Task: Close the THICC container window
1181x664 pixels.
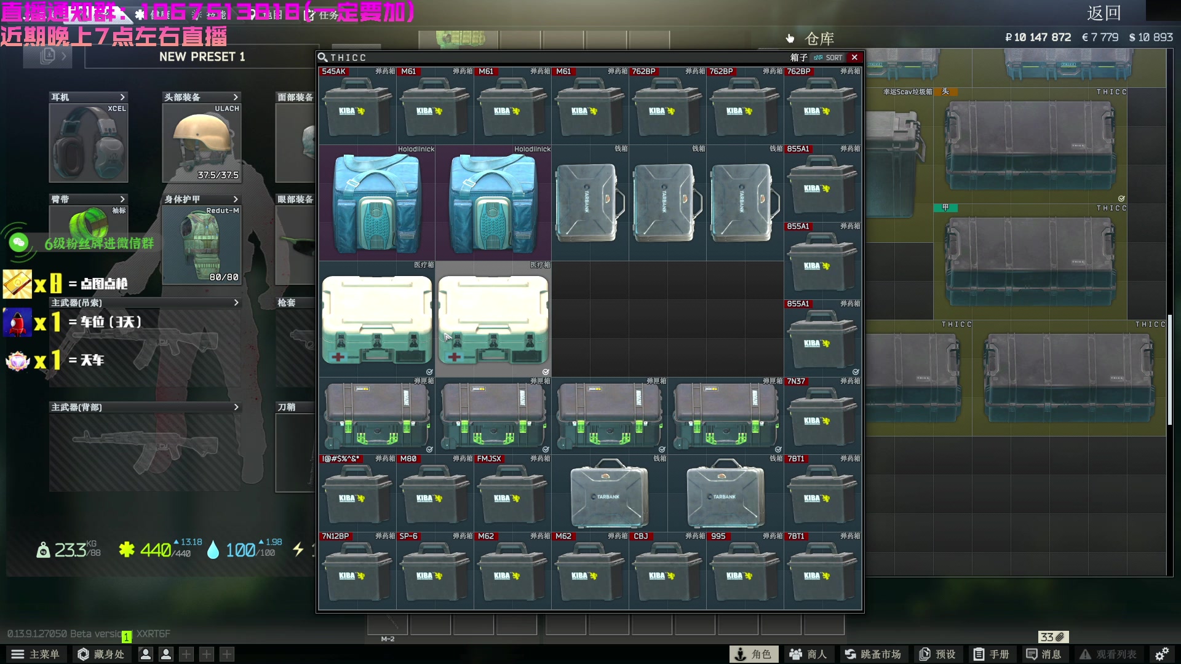Action: 854,57
